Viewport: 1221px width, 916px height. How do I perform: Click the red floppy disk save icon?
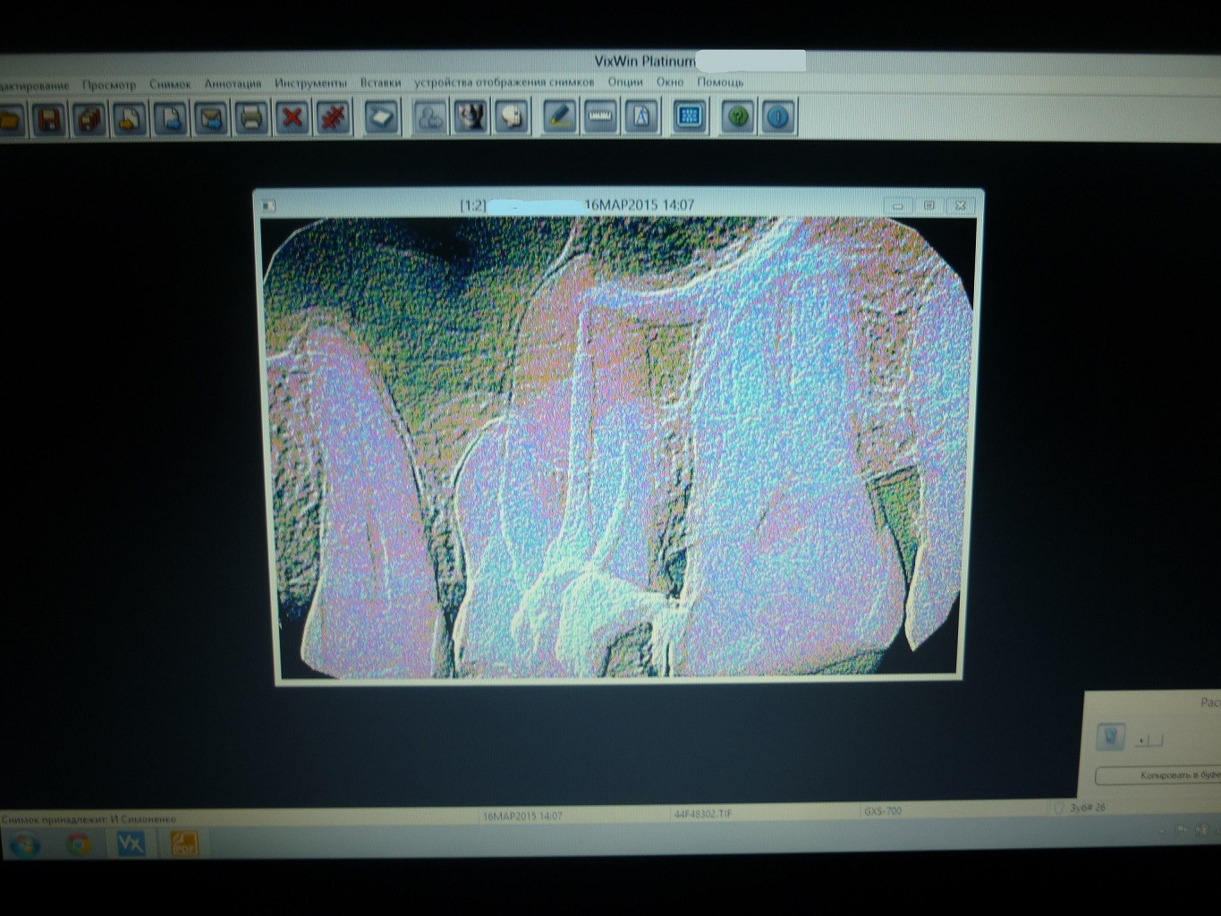49,118
